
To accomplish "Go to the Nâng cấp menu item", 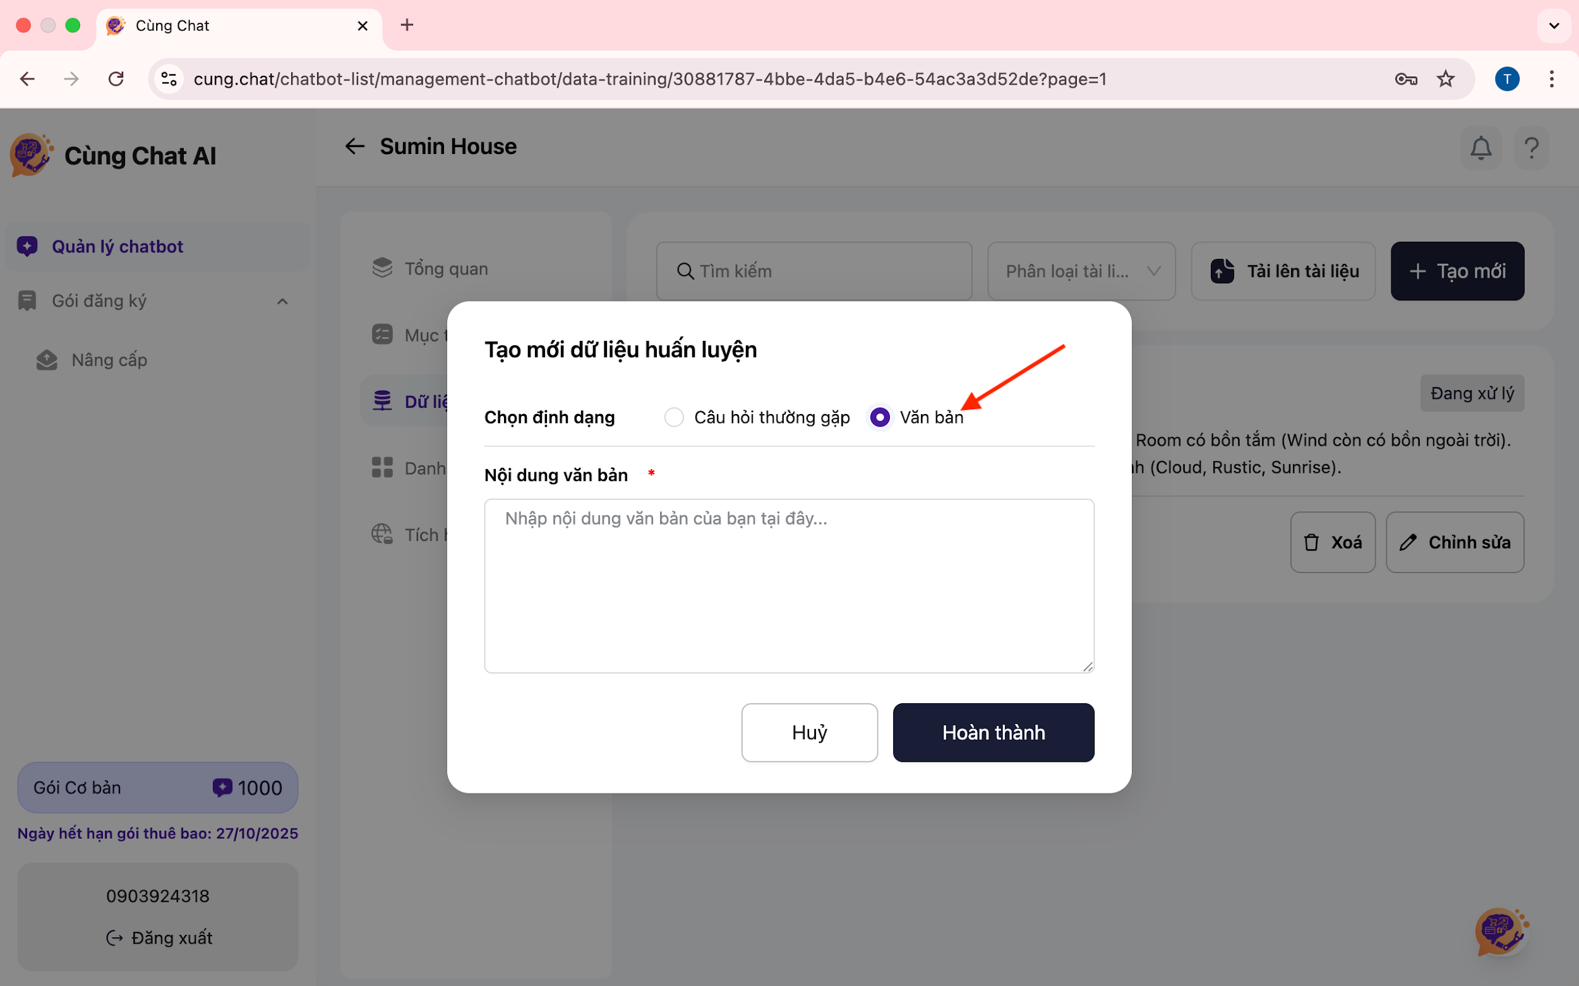I will coord(109,360).
